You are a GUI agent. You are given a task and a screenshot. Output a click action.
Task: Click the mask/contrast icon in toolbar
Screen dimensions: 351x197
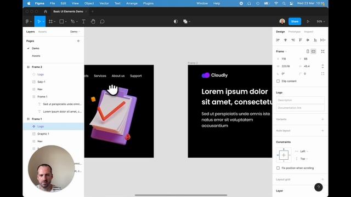point(175,21)
